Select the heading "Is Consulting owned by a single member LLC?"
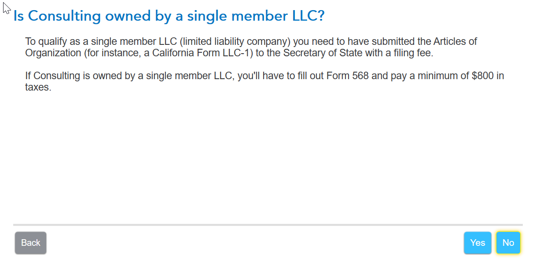This screenshot has width=536, height=270. pyautogui.click(x=169, y=16)
